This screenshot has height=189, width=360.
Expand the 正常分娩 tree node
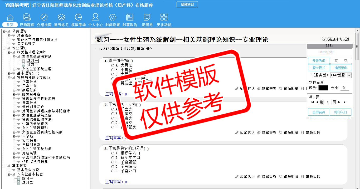[x=14, y=82]
